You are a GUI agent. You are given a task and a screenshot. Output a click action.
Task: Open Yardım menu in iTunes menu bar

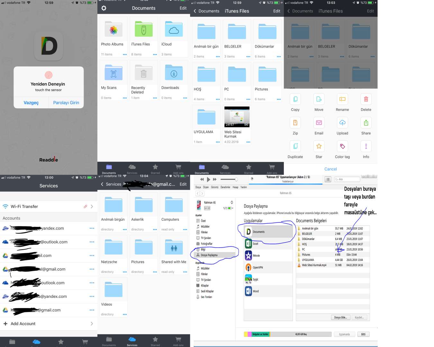point(244,187)
